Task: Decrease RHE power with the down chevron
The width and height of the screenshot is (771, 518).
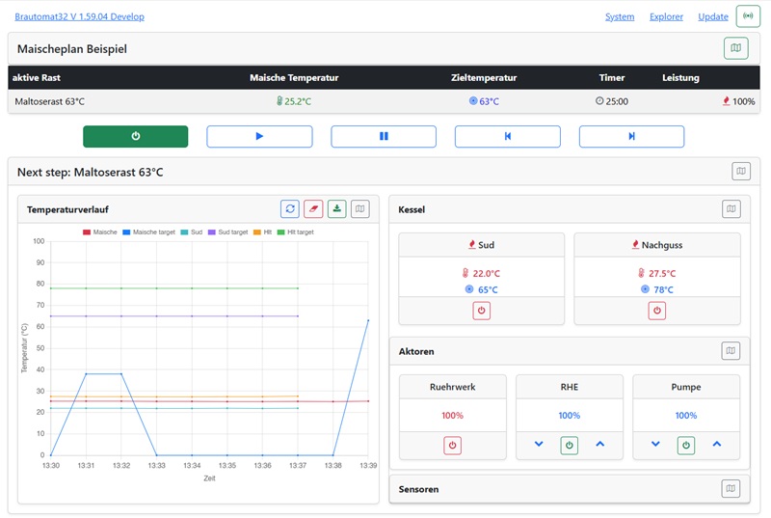Action: pyautogui.click(x=539, y=445)
